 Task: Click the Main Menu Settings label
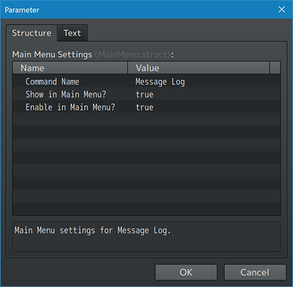click(52, 54)
